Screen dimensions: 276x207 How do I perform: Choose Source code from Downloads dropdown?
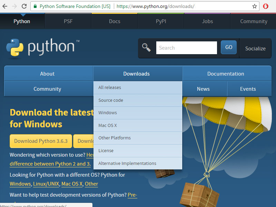138,100
